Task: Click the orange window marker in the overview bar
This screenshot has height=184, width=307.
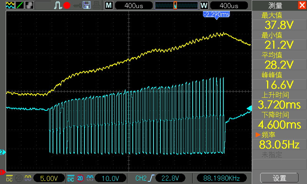Action: pyautogui.click(x=175, y=5)
